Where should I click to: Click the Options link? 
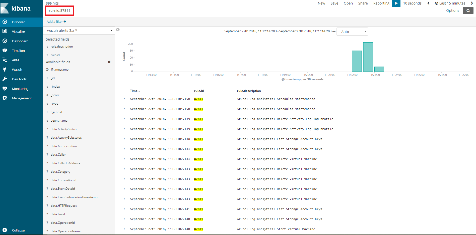coord(452,11)
